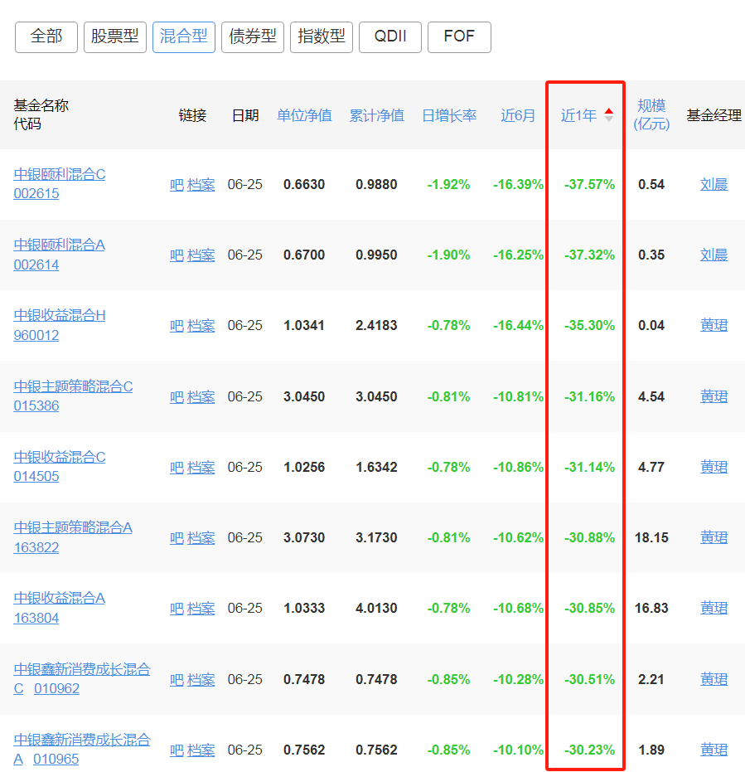Open fund 中银收益混合C
Image resolution: width=745 pixels, height=772 pixels.
click(x=60, y=457)
